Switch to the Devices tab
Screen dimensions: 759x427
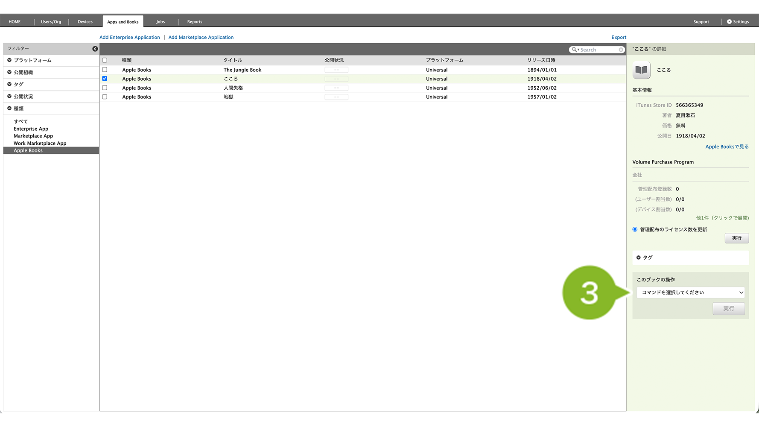tap(85, 22)
